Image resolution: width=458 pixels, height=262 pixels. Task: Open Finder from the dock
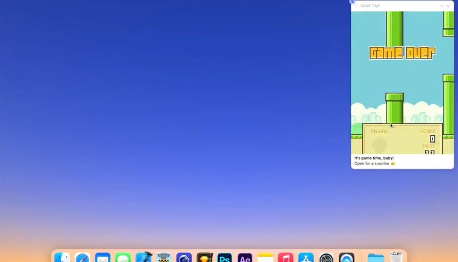[x=62, y=258]
